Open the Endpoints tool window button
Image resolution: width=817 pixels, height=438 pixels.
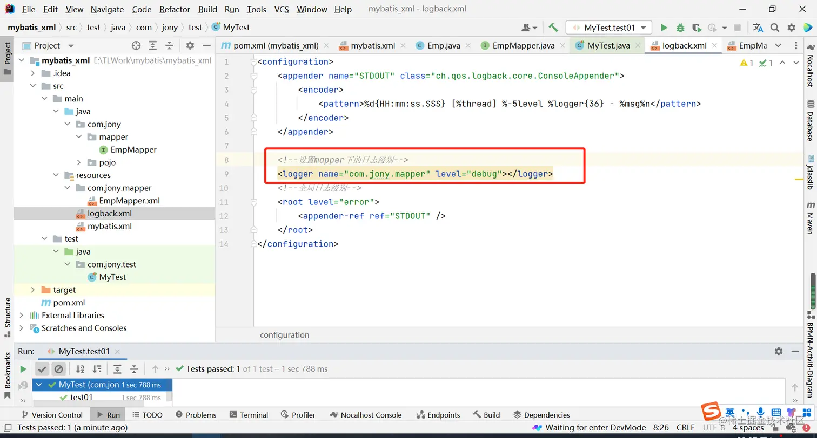[438, 415]
